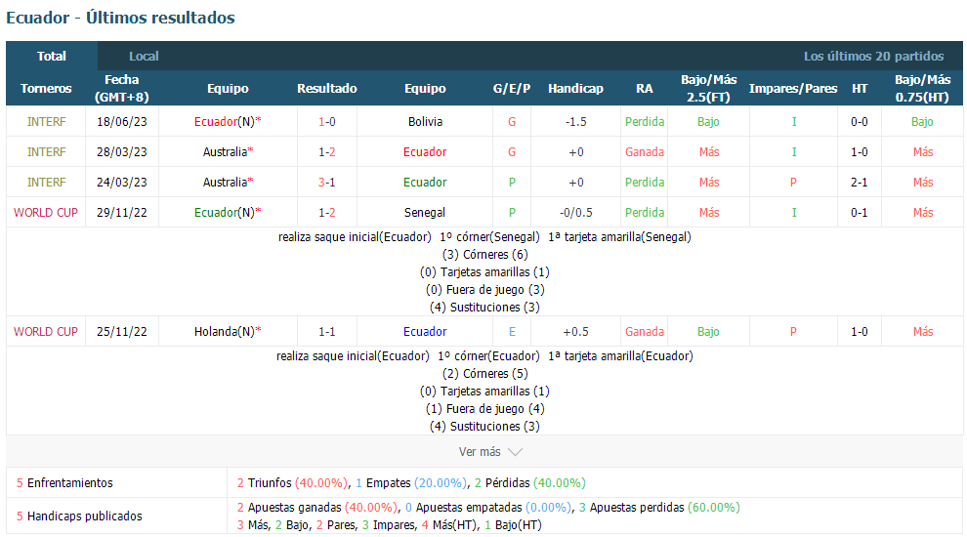Click the Impares/Pares column header
Image resolution: width=967 pixels, height=537 pixels.
tap(793, 88)
